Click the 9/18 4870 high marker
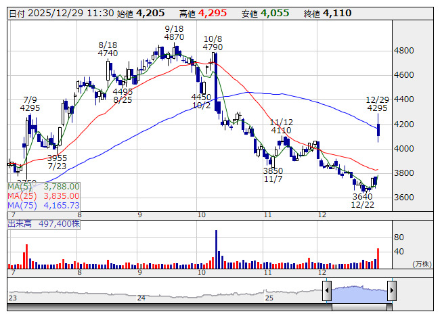442x318 pixels. 174,33
